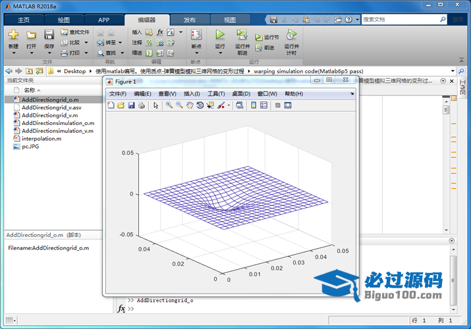Click the green percent comment icon
This screenshot has height=329, width=471.
149,43
